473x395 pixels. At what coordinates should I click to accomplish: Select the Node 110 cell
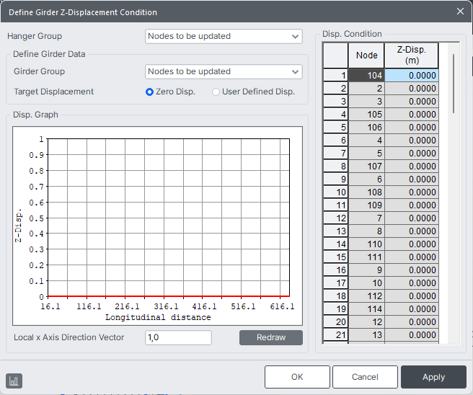[366, 244]
